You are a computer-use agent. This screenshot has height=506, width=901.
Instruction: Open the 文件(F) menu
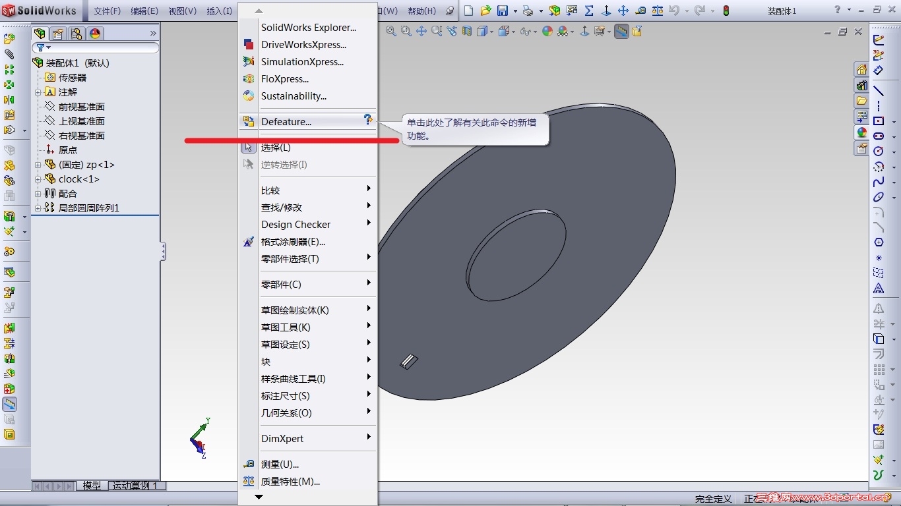(x=108, y=11)
